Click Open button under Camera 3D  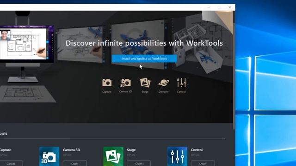tap(75, 163)
